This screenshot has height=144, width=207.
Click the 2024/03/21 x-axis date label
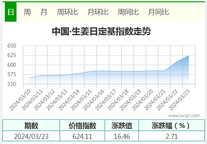(155, 100)
